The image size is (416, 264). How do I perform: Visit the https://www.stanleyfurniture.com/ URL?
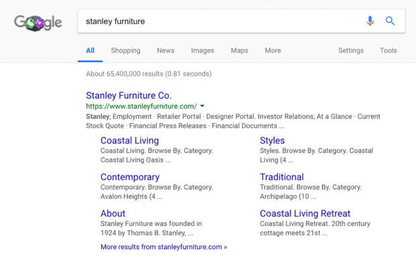(142, 107)
